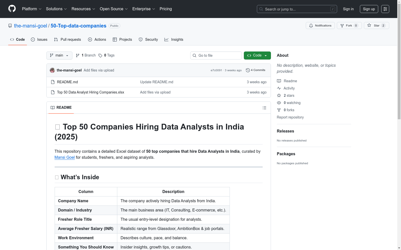This screenshot has width=401, height=250.
Task: Open the green Code dropdown button
Action: [257, 55]
